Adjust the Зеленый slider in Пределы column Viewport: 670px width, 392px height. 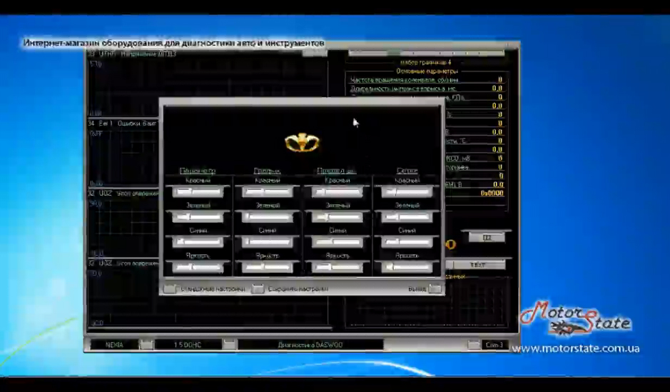pyautogui.click(x=268, y=217)
